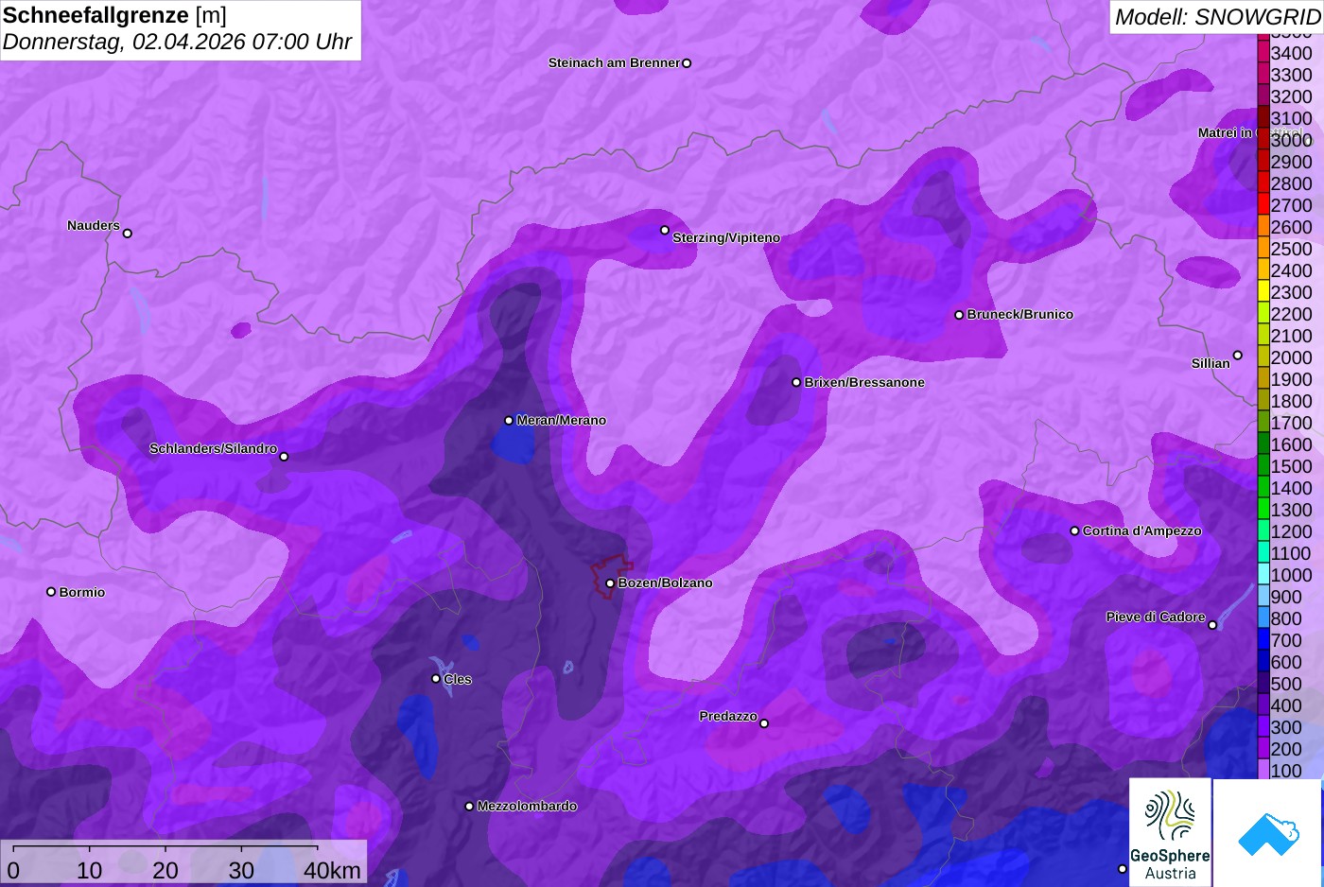Click the Bozen/Bolzano city marker dot

pos(610,583)
